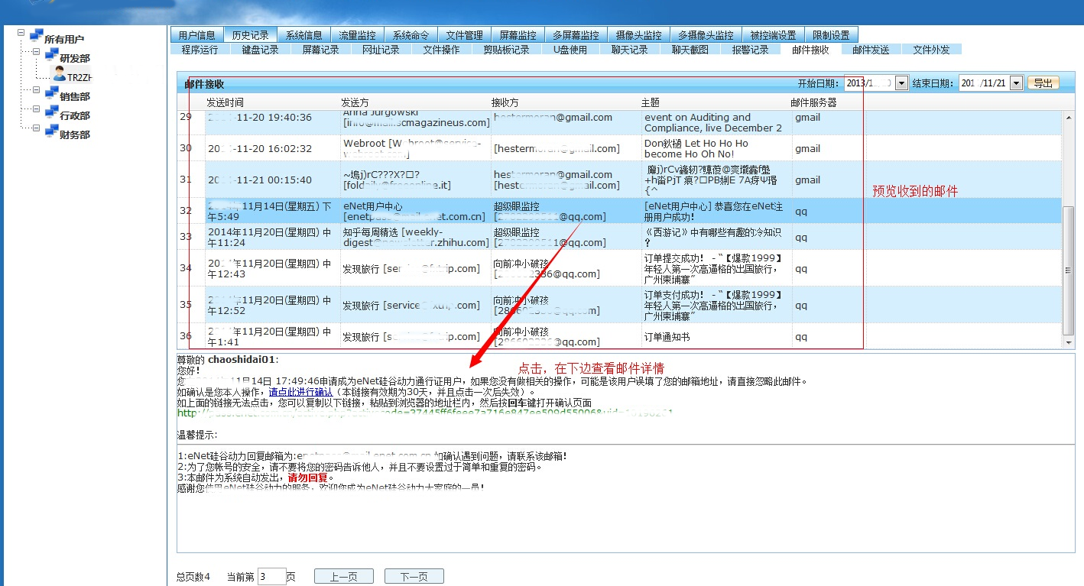Viewport: 1084px width, 586px height.
Task: Switch to the 用户信息 tab
Action: [x=196, y=34]
